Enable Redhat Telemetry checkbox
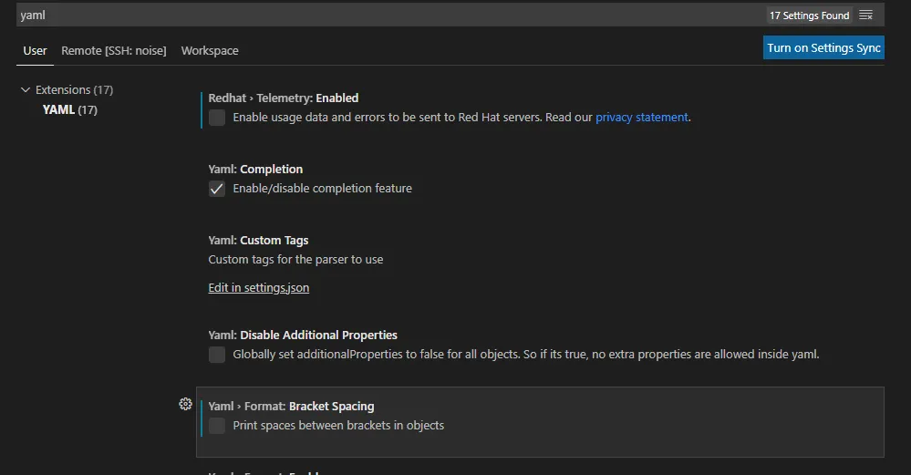This screenshot has height=475, width=911. point(217,118)
